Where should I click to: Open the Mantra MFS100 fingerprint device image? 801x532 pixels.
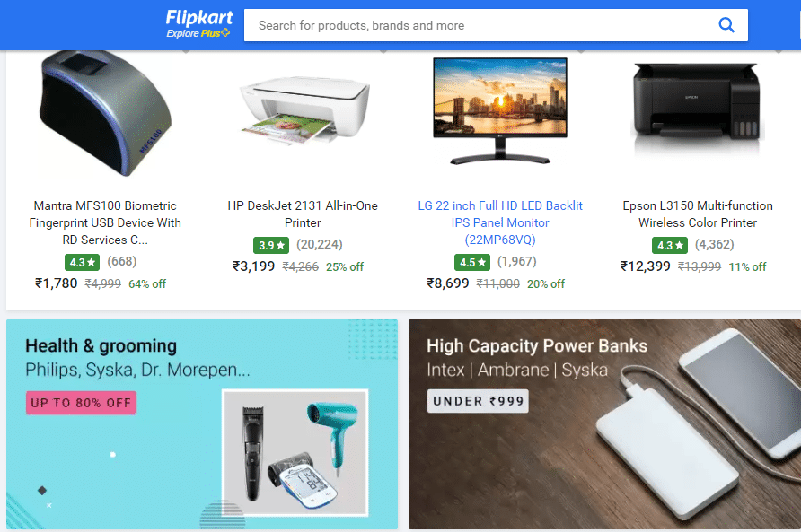[x=105, y=114]
